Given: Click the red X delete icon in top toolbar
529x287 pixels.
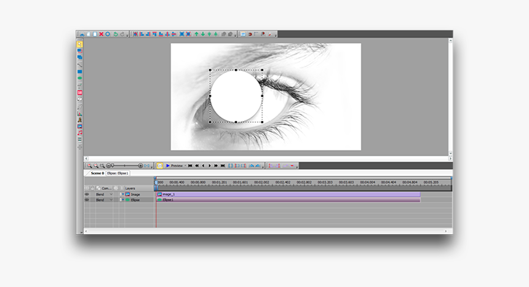Looking at the screenshot, I should coord(100,34).
